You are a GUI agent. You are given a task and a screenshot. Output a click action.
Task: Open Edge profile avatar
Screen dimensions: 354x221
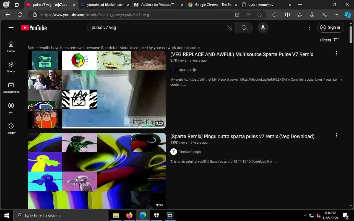tap(6, 5)
